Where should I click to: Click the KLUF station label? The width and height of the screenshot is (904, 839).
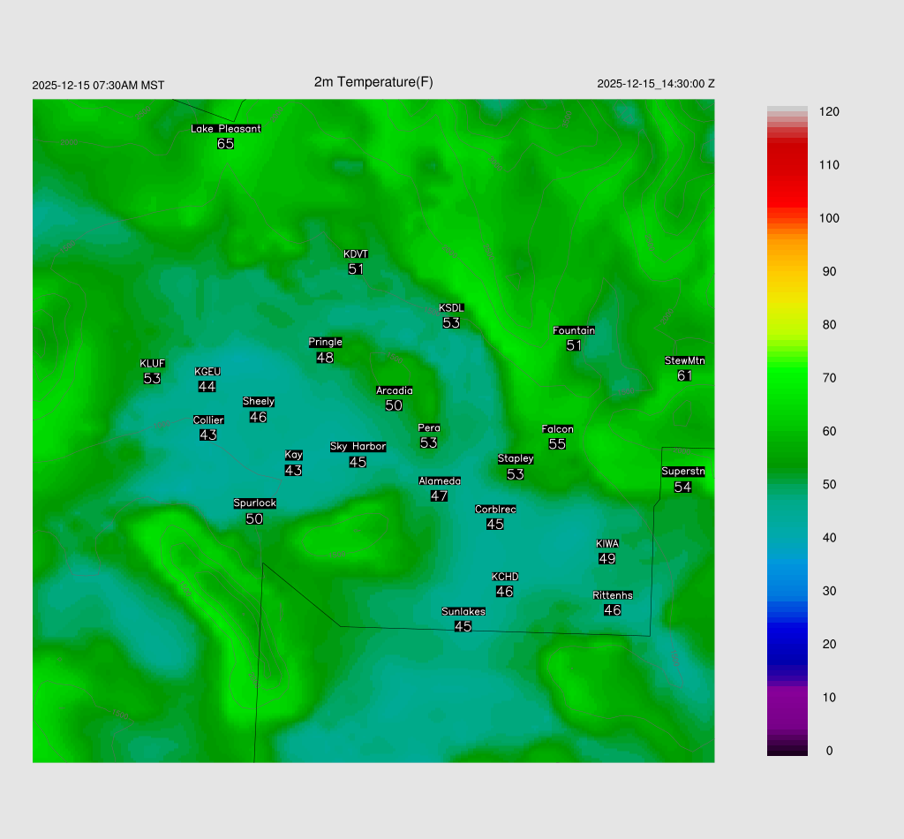(153, 364)
